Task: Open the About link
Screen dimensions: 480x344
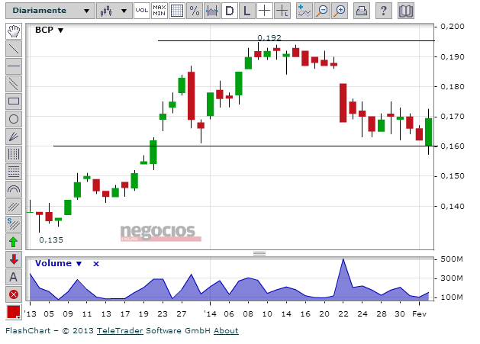Action: 226,331
